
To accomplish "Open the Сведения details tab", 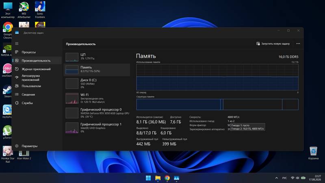I will click(x=37, y=94).
